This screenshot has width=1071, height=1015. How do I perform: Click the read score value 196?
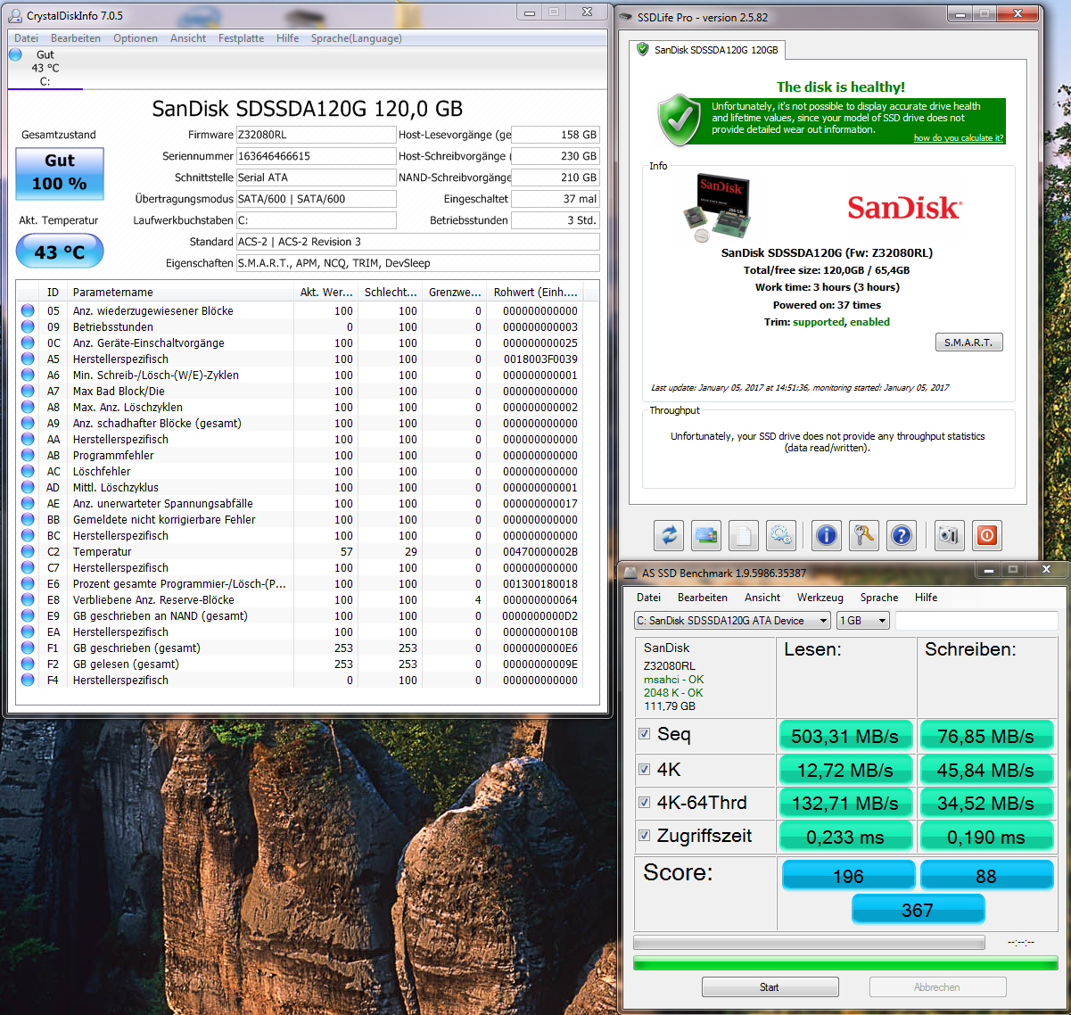[848, 876]
